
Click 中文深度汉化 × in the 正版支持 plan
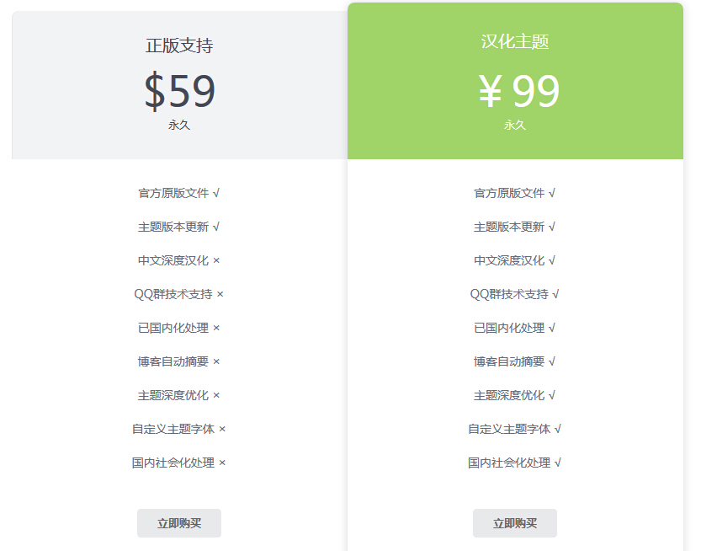pyautogui.click(x=179, y=260)
